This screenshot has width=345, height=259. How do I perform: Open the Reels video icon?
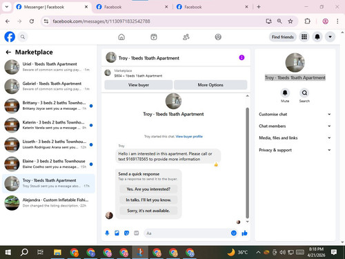(154, 37)
